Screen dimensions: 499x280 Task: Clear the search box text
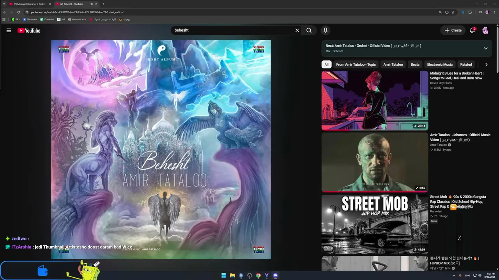(297, 30)
